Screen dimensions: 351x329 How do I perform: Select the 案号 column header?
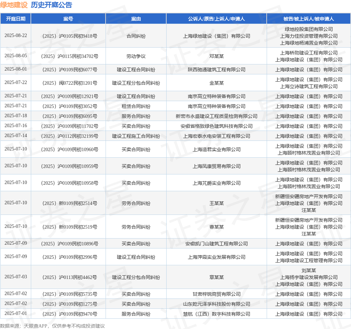coord(68,19)
